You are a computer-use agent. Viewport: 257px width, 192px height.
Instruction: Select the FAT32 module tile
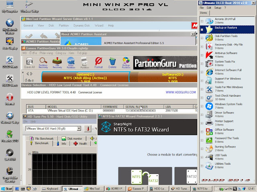tap(186, 176)
